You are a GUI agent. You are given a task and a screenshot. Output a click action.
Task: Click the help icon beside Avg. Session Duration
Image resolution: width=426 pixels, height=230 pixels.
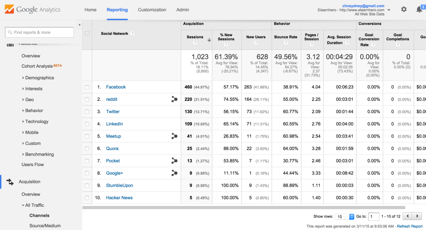(347, 43)
